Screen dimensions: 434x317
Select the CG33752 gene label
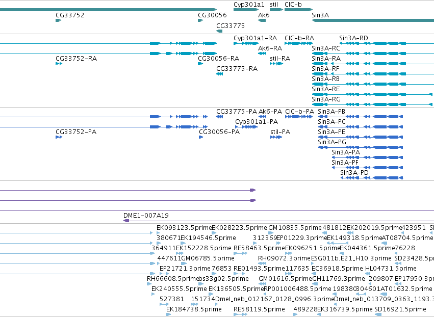pyautogui.click(x=70, y=15)
